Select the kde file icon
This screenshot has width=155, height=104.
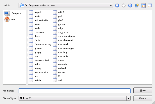point(31,56)
